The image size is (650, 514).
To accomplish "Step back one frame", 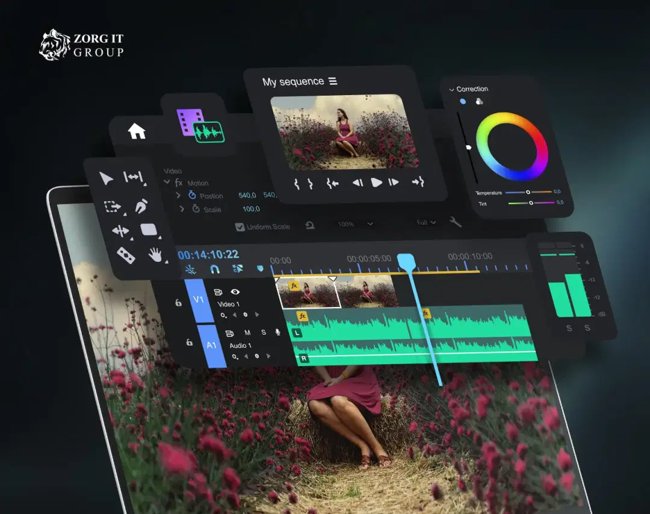I will [x=357, y=182].
